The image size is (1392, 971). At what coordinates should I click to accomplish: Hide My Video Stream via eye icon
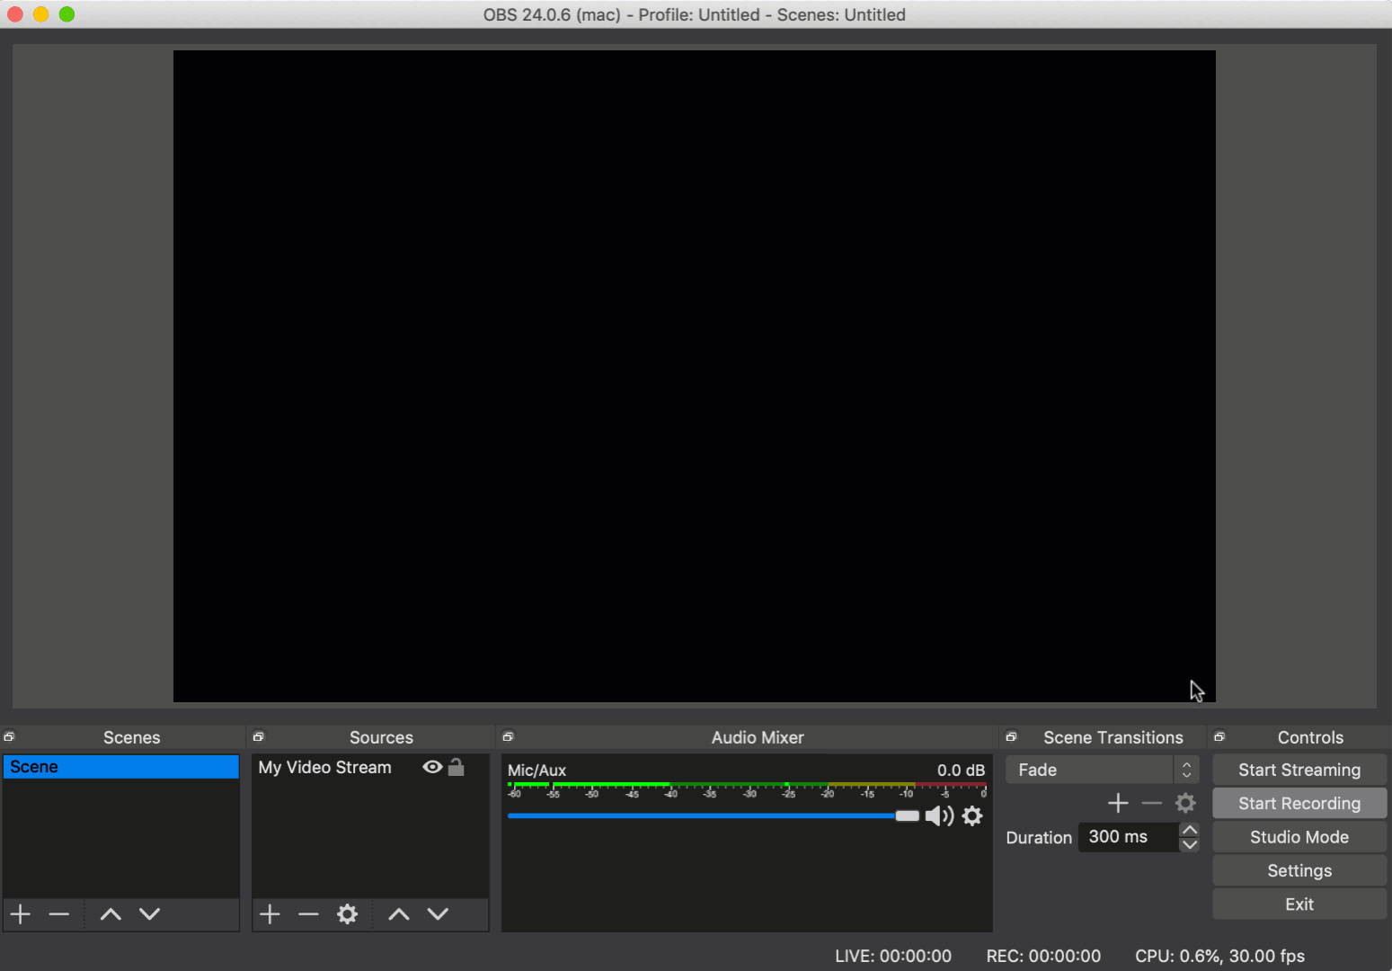[432, 767]
